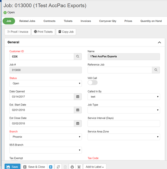Open the Status dropdown showing Open

click(x=46, y=83)
